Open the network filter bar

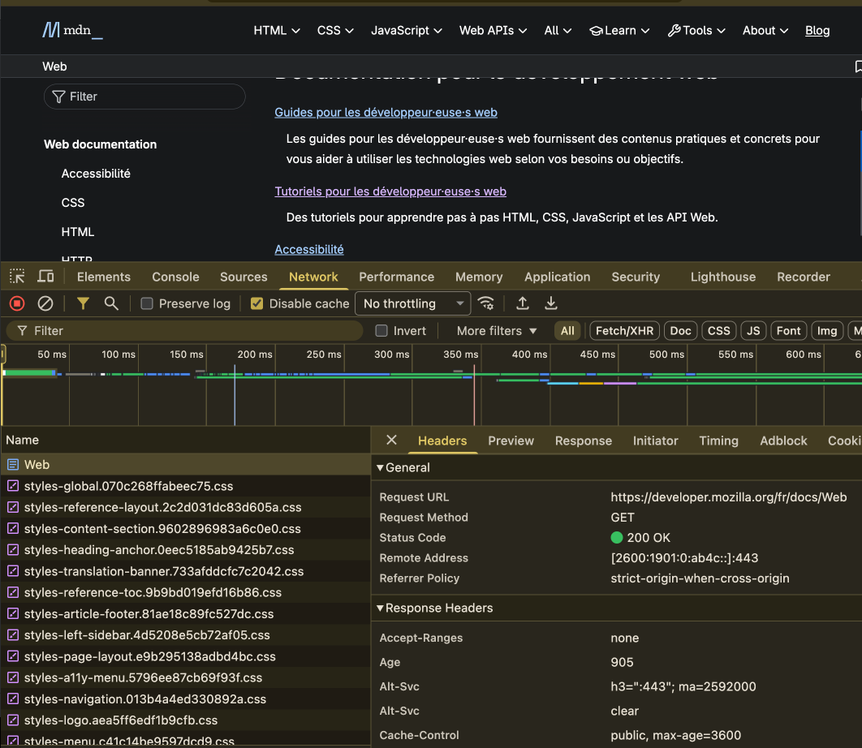coord(82,303)
